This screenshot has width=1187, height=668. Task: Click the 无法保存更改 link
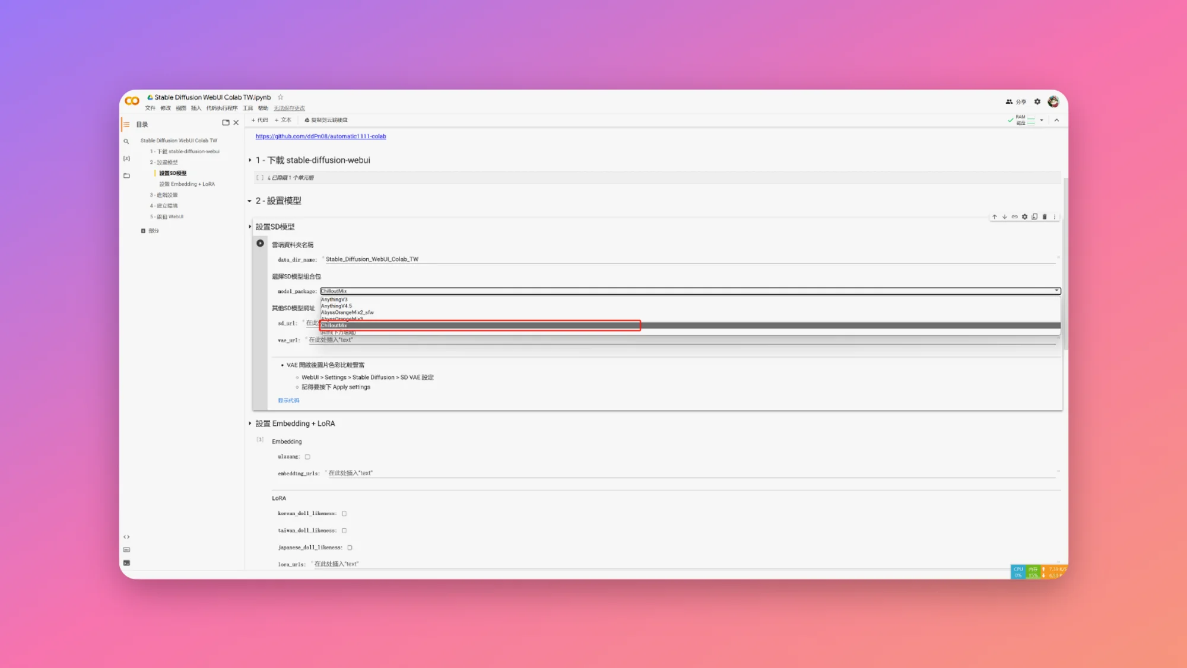click(x=289, y=109)
